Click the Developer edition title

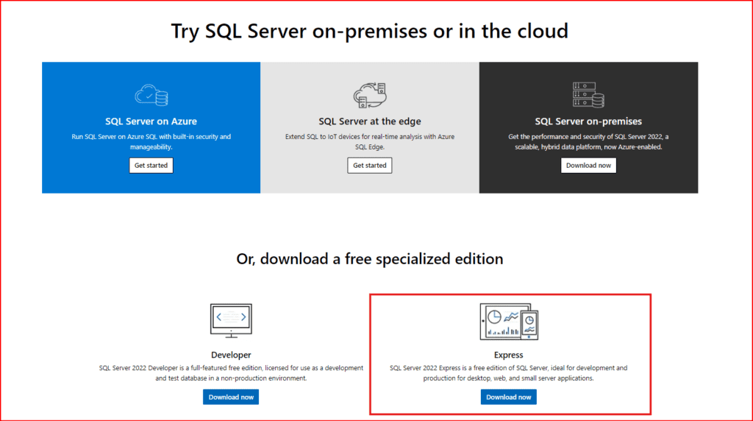[230, 355]
